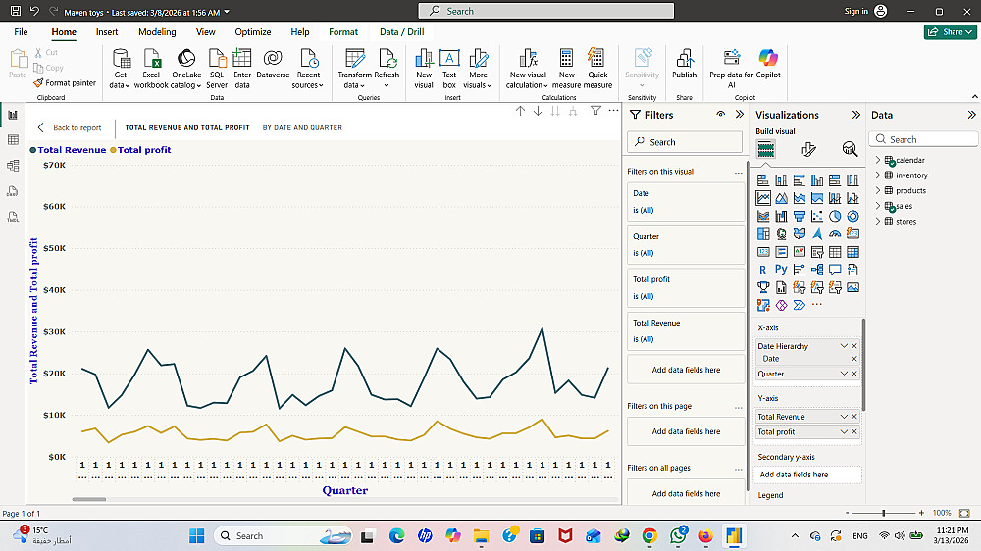Open the Quarter field dropdown in X-axis
This screenshot has width=981, height=551.
[844, 374]
